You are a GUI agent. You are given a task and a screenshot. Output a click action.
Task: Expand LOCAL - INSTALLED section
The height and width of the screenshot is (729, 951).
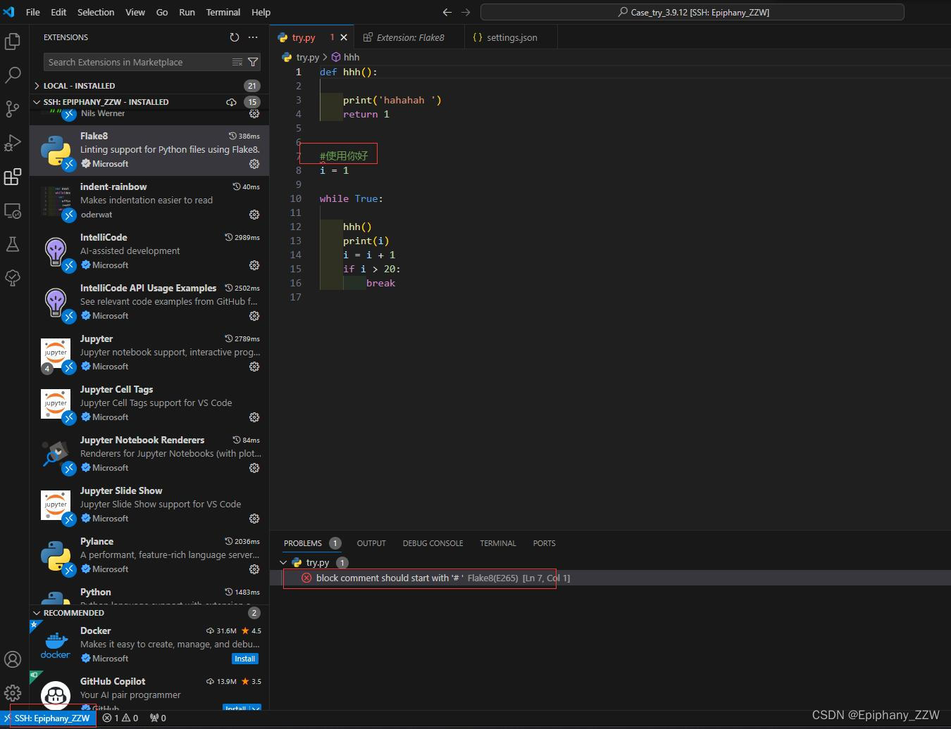pyautogui.click(x=148, y=86)
